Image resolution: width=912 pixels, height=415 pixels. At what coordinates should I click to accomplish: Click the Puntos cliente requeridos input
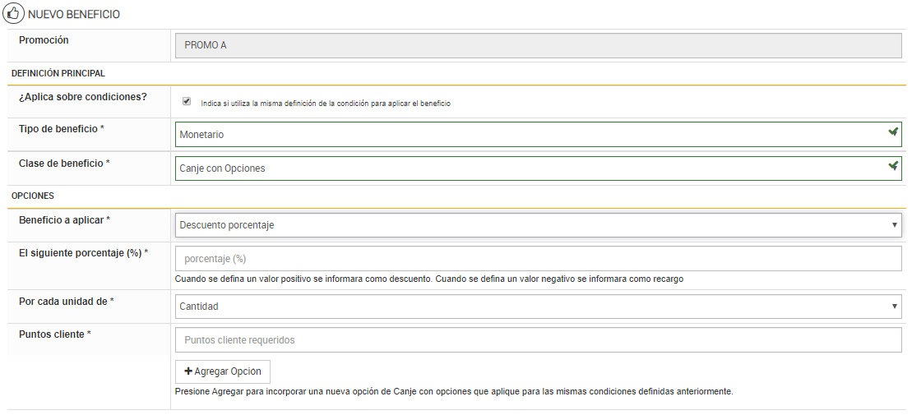point(538,339)
